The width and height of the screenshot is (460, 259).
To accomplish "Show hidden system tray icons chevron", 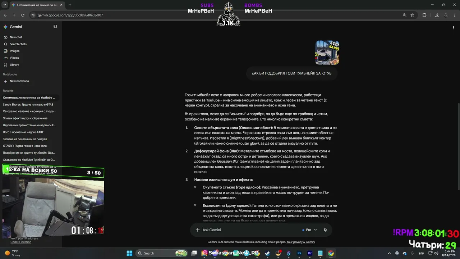I will tap(389, 253).
